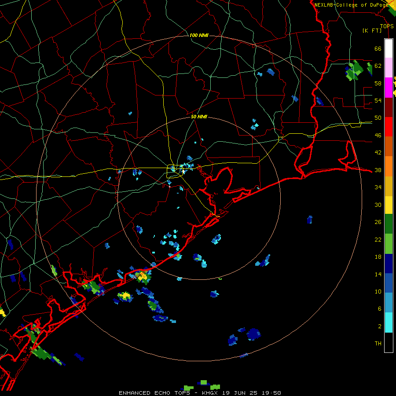Click the light orange legend color band
The image size is (396, 396).
[x=389, y=166]
